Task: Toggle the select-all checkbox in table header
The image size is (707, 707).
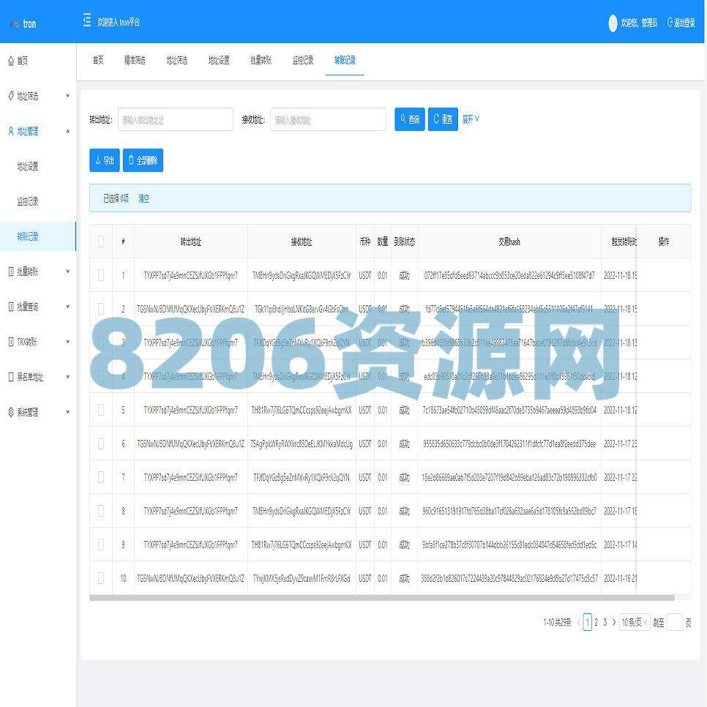Action: click(x=100, y=241)
